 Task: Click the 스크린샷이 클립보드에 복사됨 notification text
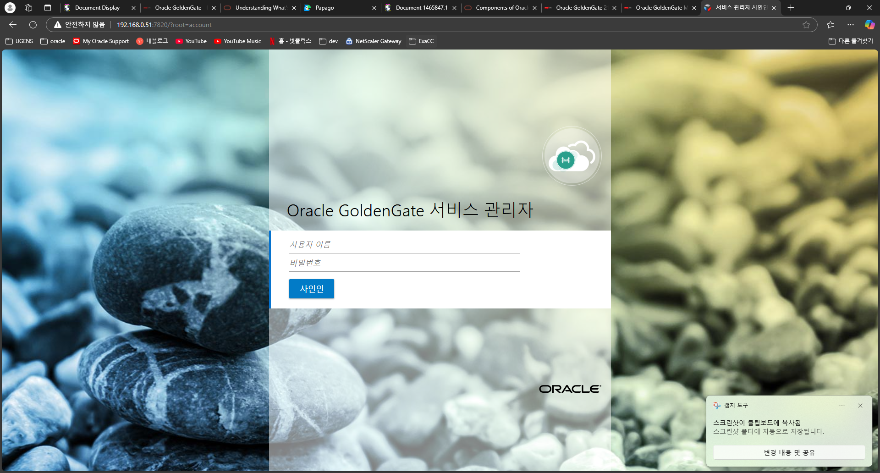tap(757, 423)
